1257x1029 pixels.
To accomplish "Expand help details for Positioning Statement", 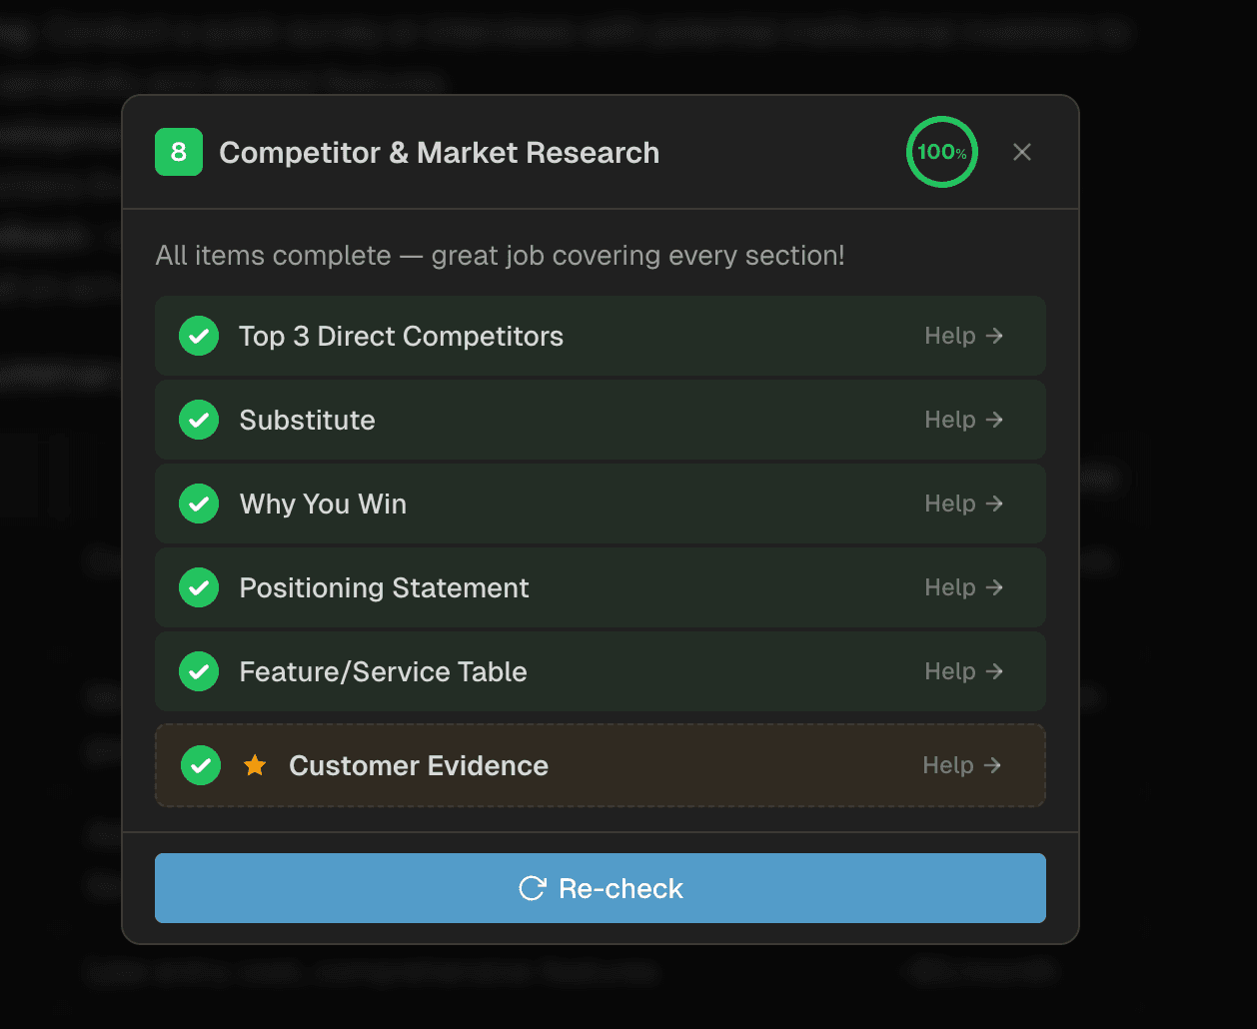I will click(x=962, y=587).
